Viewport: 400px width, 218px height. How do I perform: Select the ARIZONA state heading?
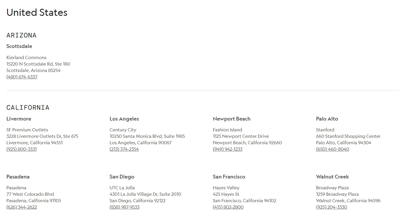21,35
